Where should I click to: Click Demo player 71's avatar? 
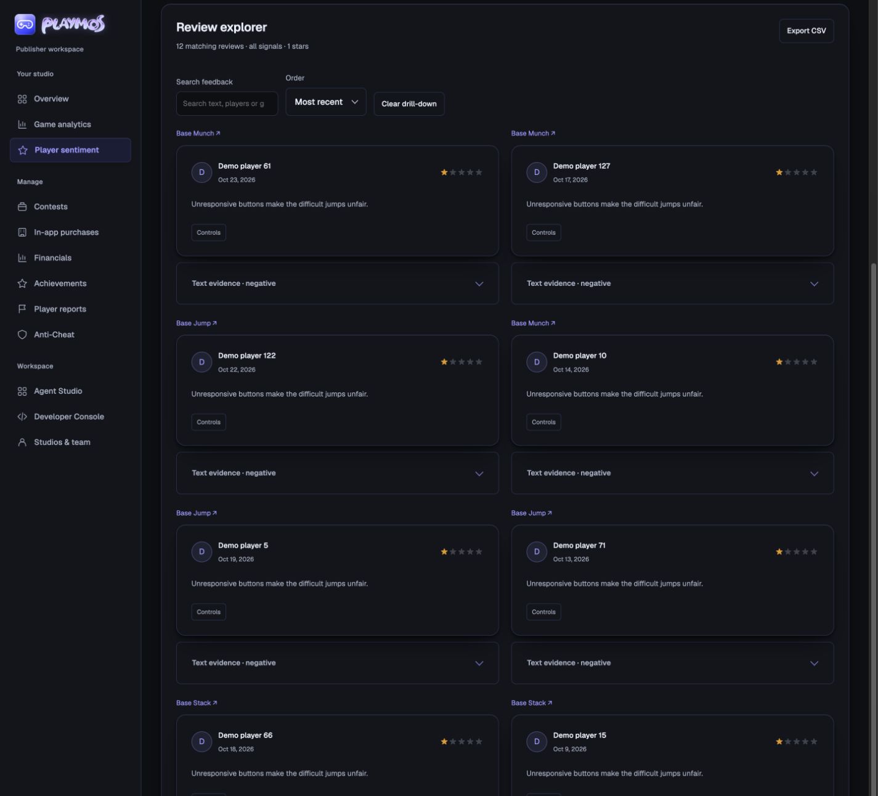point(537,552)
